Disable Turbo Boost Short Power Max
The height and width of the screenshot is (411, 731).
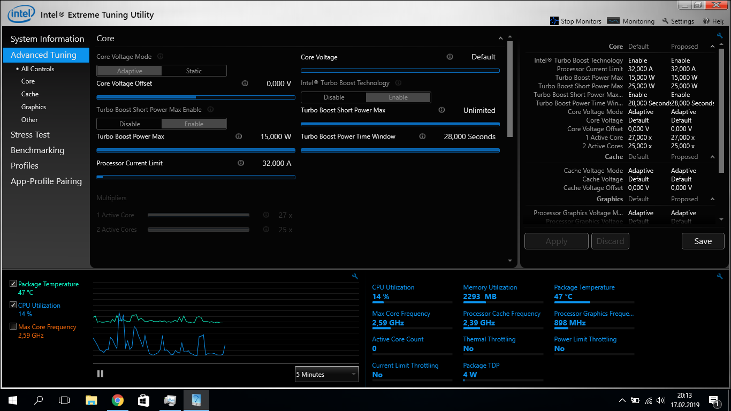130,124
